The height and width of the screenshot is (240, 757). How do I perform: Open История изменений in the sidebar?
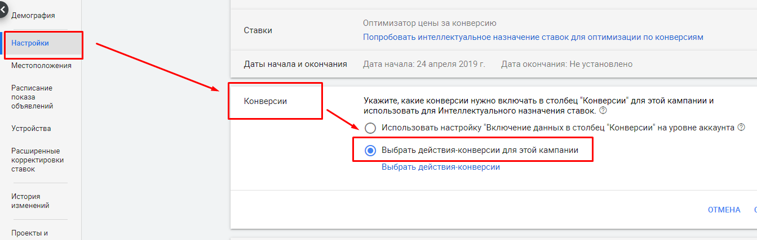click(30, 201)
